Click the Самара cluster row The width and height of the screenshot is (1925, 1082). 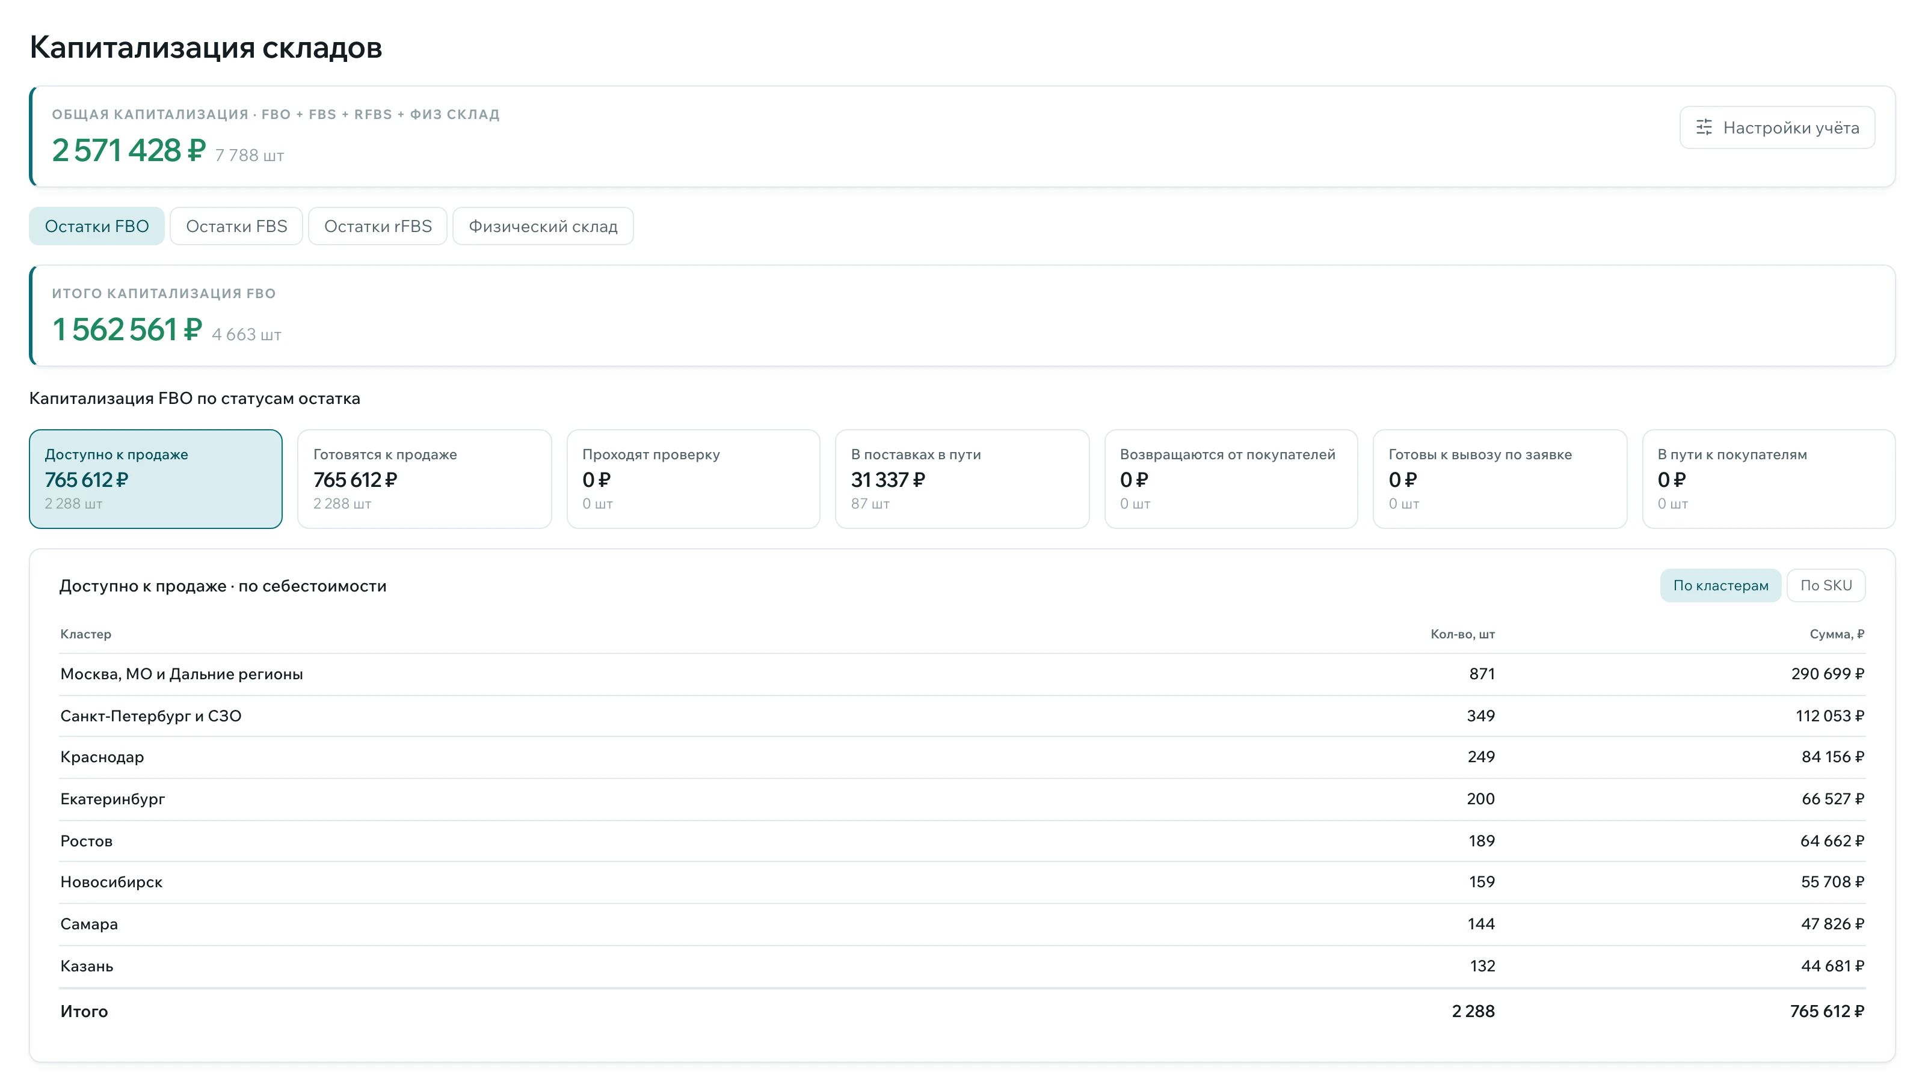[x=962, y=924]
